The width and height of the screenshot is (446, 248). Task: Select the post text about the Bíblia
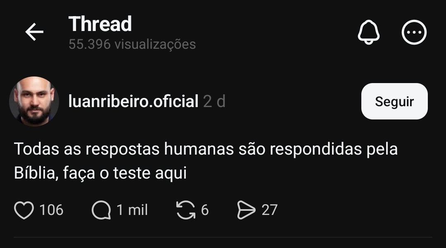coord(206,161)
